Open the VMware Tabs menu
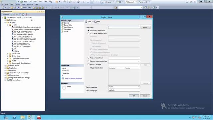 [x=45, y=2]
